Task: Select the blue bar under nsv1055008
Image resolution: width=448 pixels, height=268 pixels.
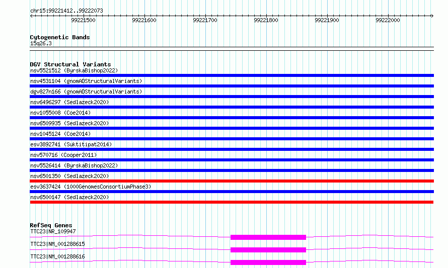Action: 232,118
